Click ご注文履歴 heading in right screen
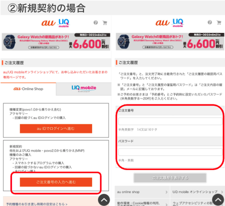The height and width of the screenshot is (206, 225). pos(128,62)
